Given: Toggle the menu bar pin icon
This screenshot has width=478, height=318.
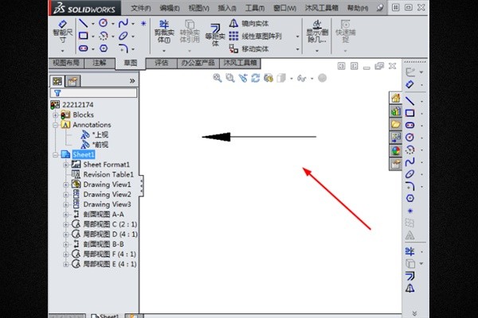Looking at the screenshot, I should pos(380,8).
